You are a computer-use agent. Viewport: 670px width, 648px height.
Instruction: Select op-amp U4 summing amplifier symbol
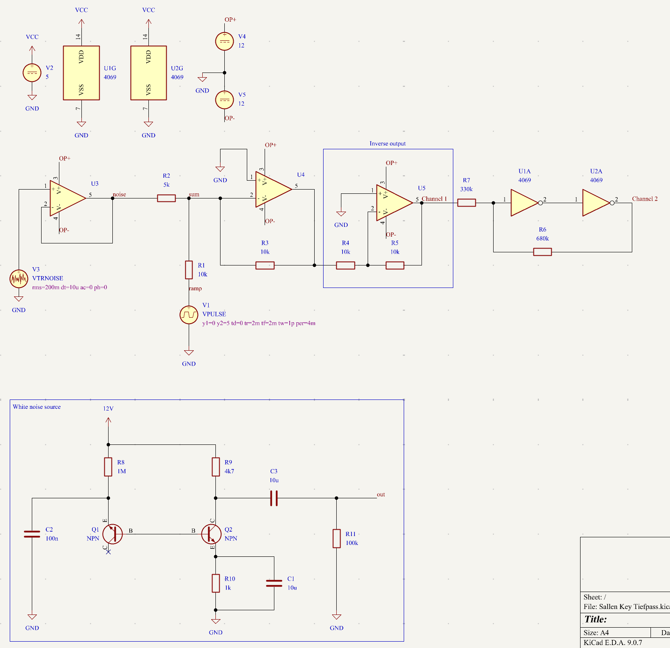[x=272, y=189]
